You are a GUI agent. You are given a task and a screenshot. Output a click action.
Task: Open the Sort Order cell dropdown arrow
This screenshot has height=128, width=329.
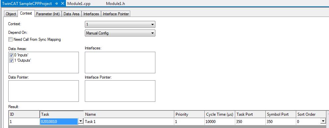(x=323, y=121)
